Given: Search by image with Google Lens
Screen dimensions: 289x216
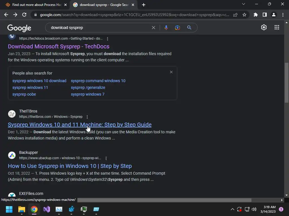Looking at the screenshot, I should click(177, 28).
